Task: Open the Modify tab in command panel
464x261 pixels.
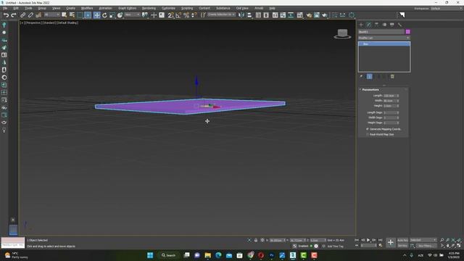Action: (369, 25)
